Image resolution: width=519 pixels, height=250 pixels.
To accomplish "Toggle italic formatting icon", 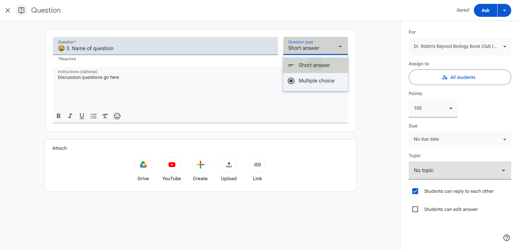I will click(x=70, y=116).
